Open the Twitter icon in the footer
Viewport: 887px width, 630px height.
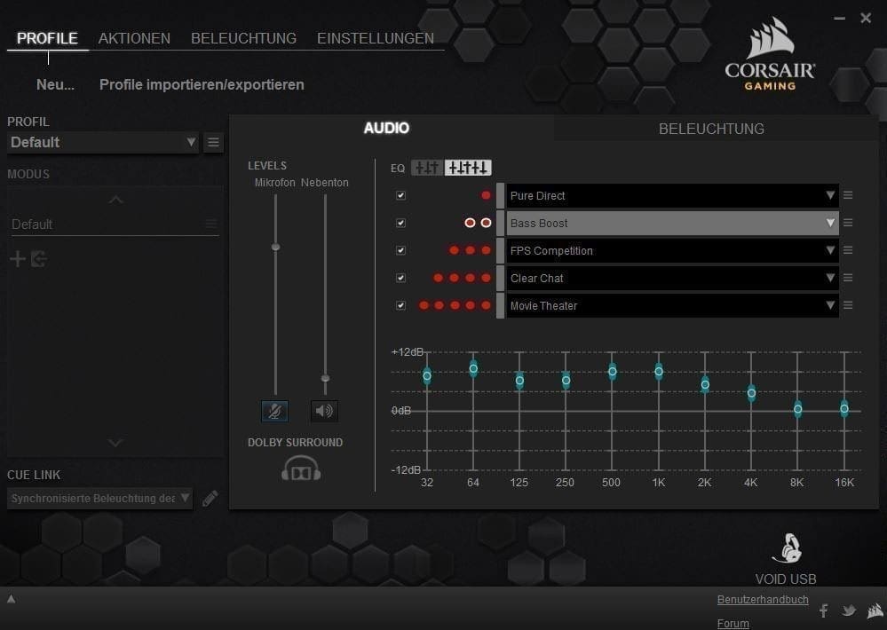(x=849, y=610)
